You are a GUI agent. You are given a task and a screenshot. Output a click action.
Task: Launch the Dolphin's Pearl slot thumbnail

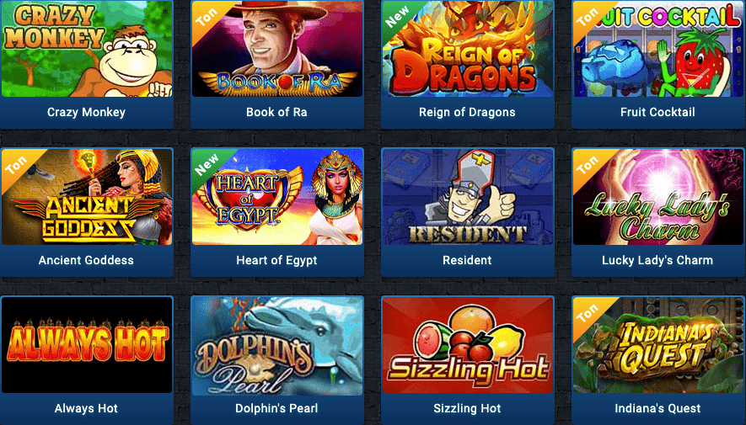tap(276, 345)
